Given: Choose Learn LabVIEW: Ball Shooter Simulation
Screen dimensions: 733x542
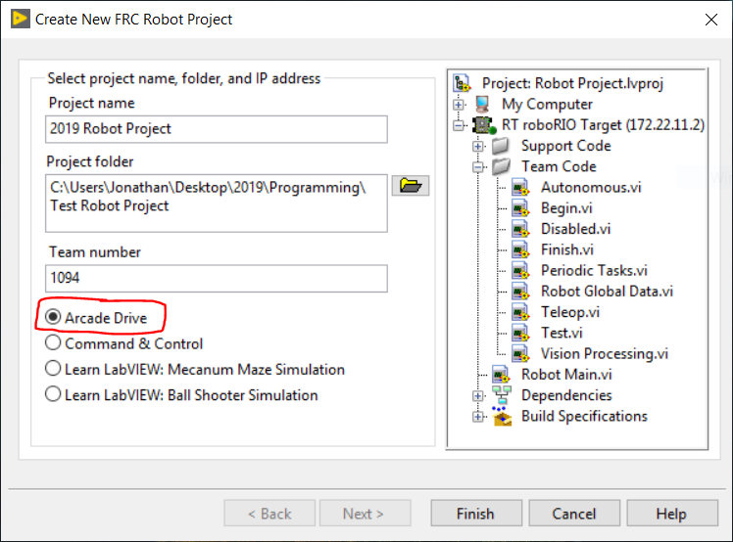Looking at the screenshot, I should coord(53,394).
